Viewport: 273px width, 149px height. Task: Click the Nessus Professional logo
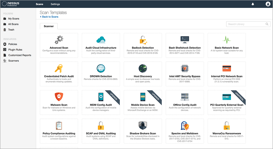11,4
